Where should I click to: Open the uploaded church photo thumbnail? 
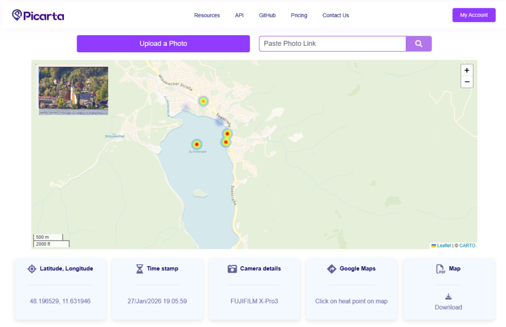74,90
